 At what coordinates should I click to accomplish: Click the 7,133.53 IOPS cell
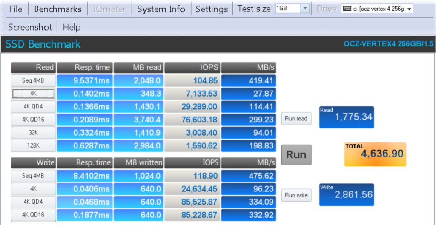point(192,94)
